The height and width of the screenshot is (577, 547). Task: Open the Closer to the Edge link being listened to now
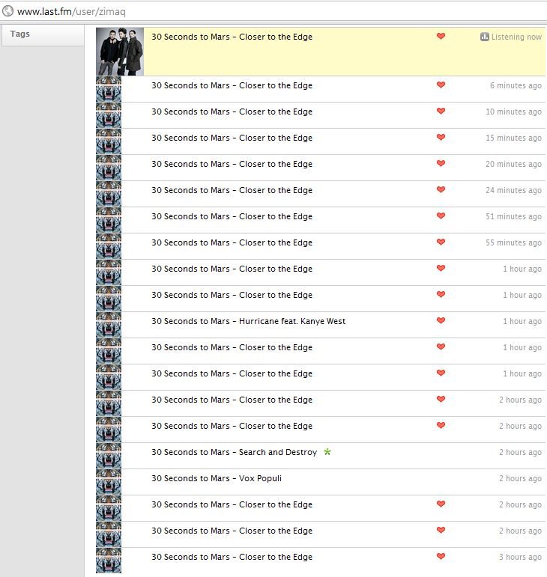pos(276,37)
